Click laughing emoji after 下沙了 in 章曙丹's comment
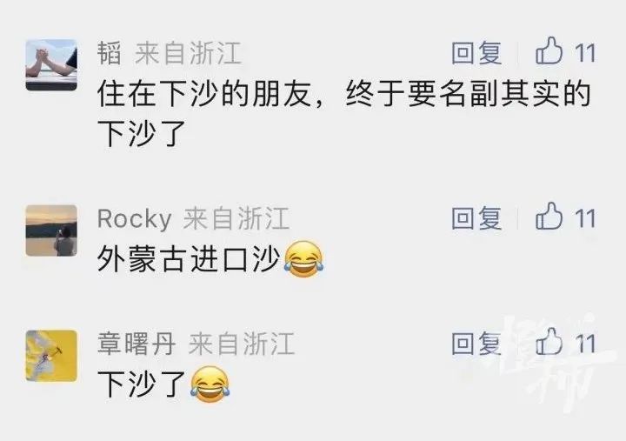This screenshot has width=626, height=441. point(210,384)
